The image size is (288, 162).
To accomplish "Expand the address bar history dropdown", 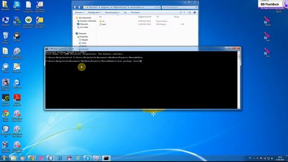I will (x=155, y=7).
